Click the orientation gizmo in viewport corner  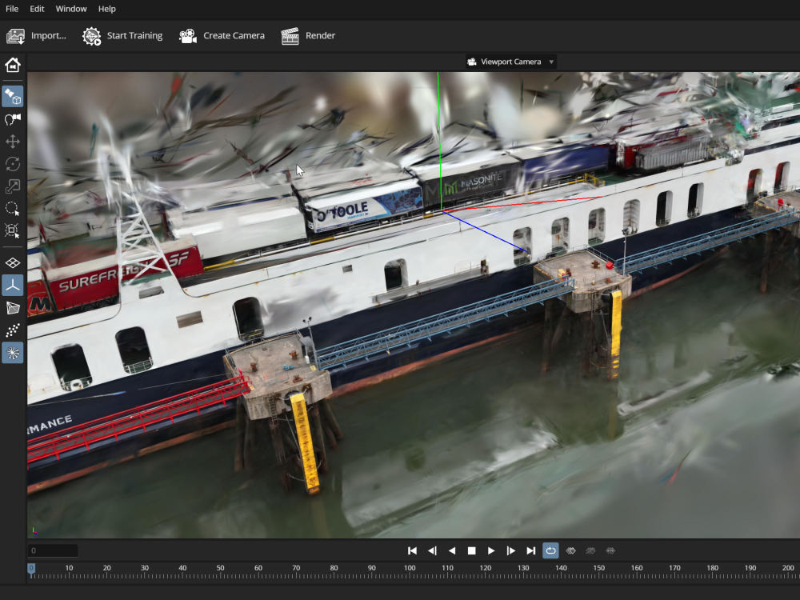(x=34, y=530)
